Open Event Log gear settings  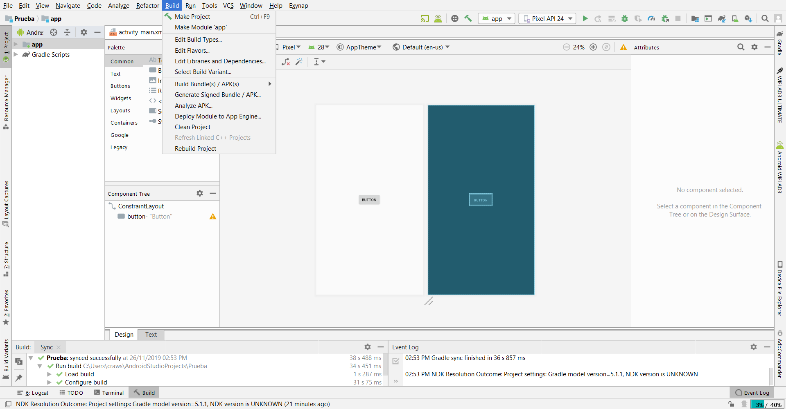pos(754,347)
